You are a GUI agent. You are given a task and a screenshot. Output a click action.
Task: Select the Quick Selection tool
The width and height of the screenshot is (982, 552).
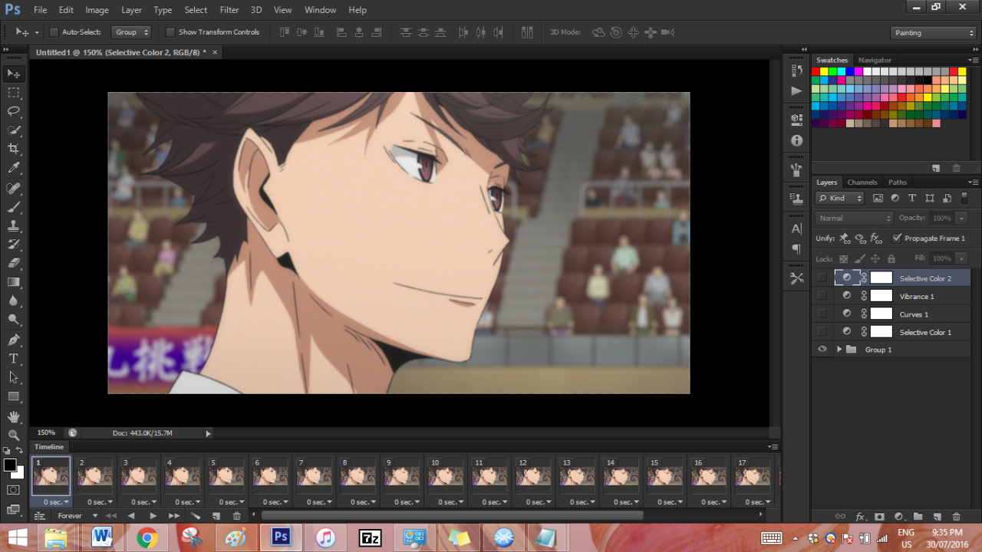click(x=14, y=130)
